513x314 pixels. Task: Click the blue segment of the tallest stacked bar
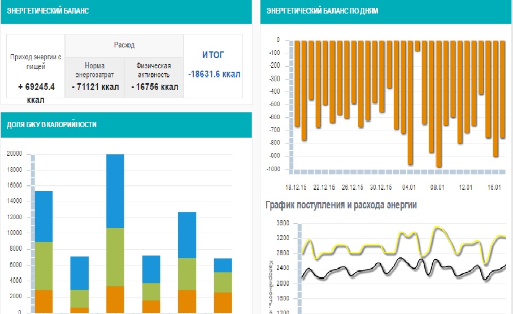click(x=115, y=191)
